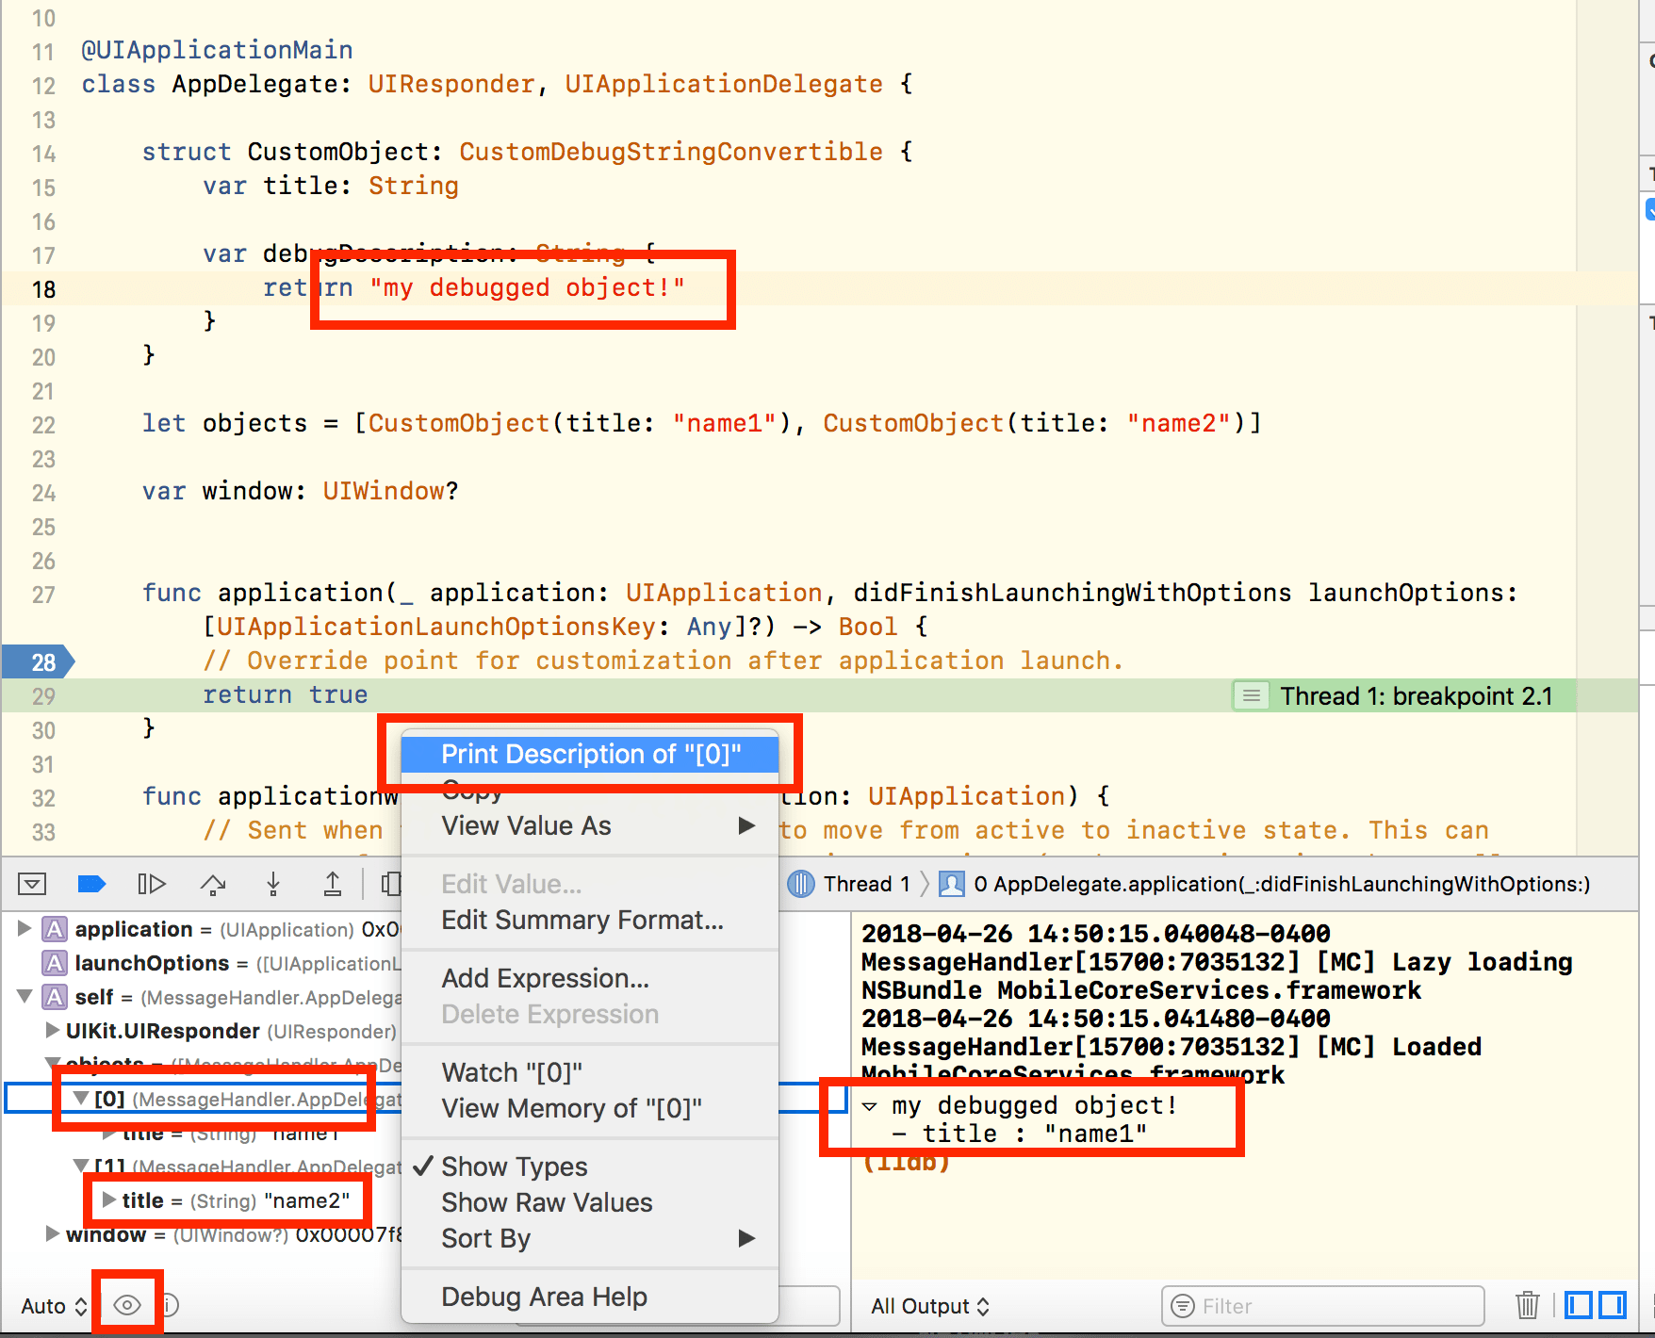Click the Step Out icon

332,884
